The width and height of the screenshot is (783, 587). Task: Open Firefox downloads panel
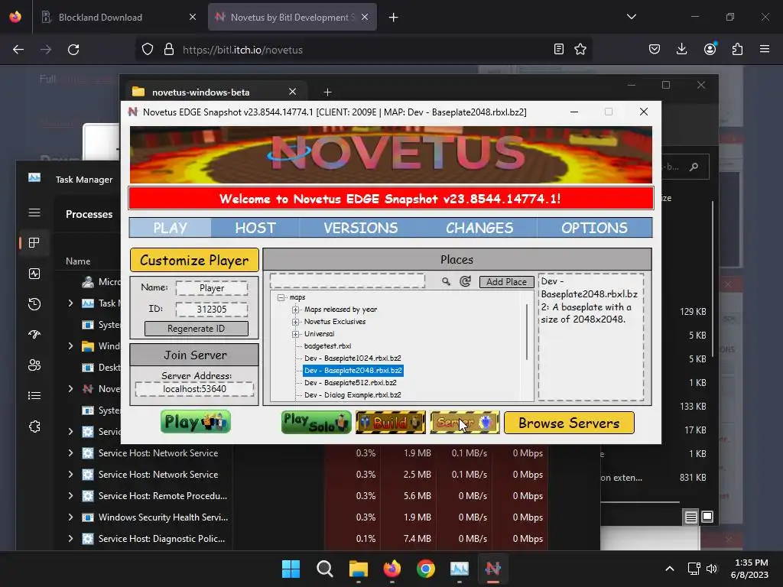tap(681, 49)
